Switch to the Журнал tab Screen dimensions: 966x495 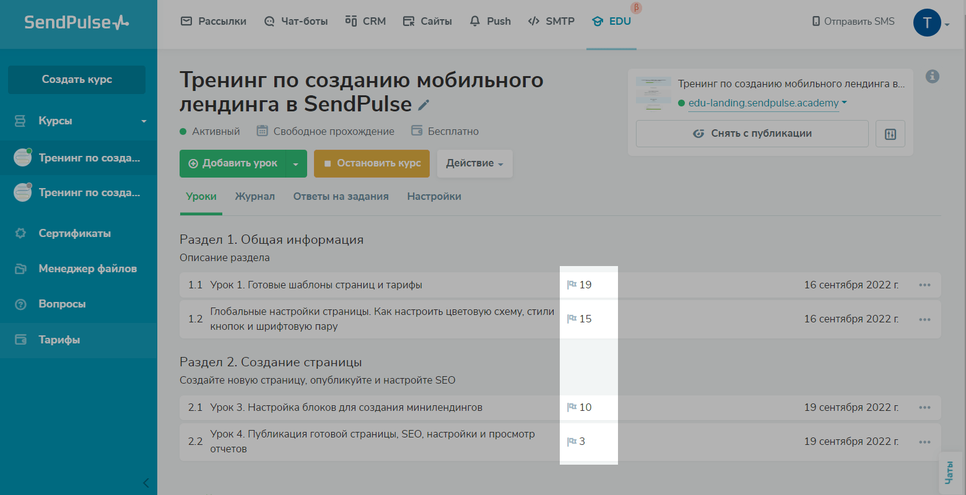pos(255,196)
